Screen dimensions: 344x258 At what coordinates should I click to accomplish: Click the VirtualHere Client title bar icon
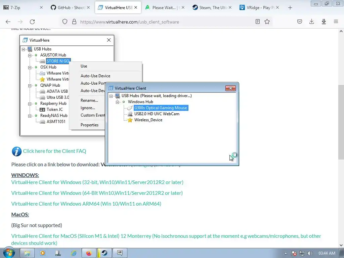(111, 88)
